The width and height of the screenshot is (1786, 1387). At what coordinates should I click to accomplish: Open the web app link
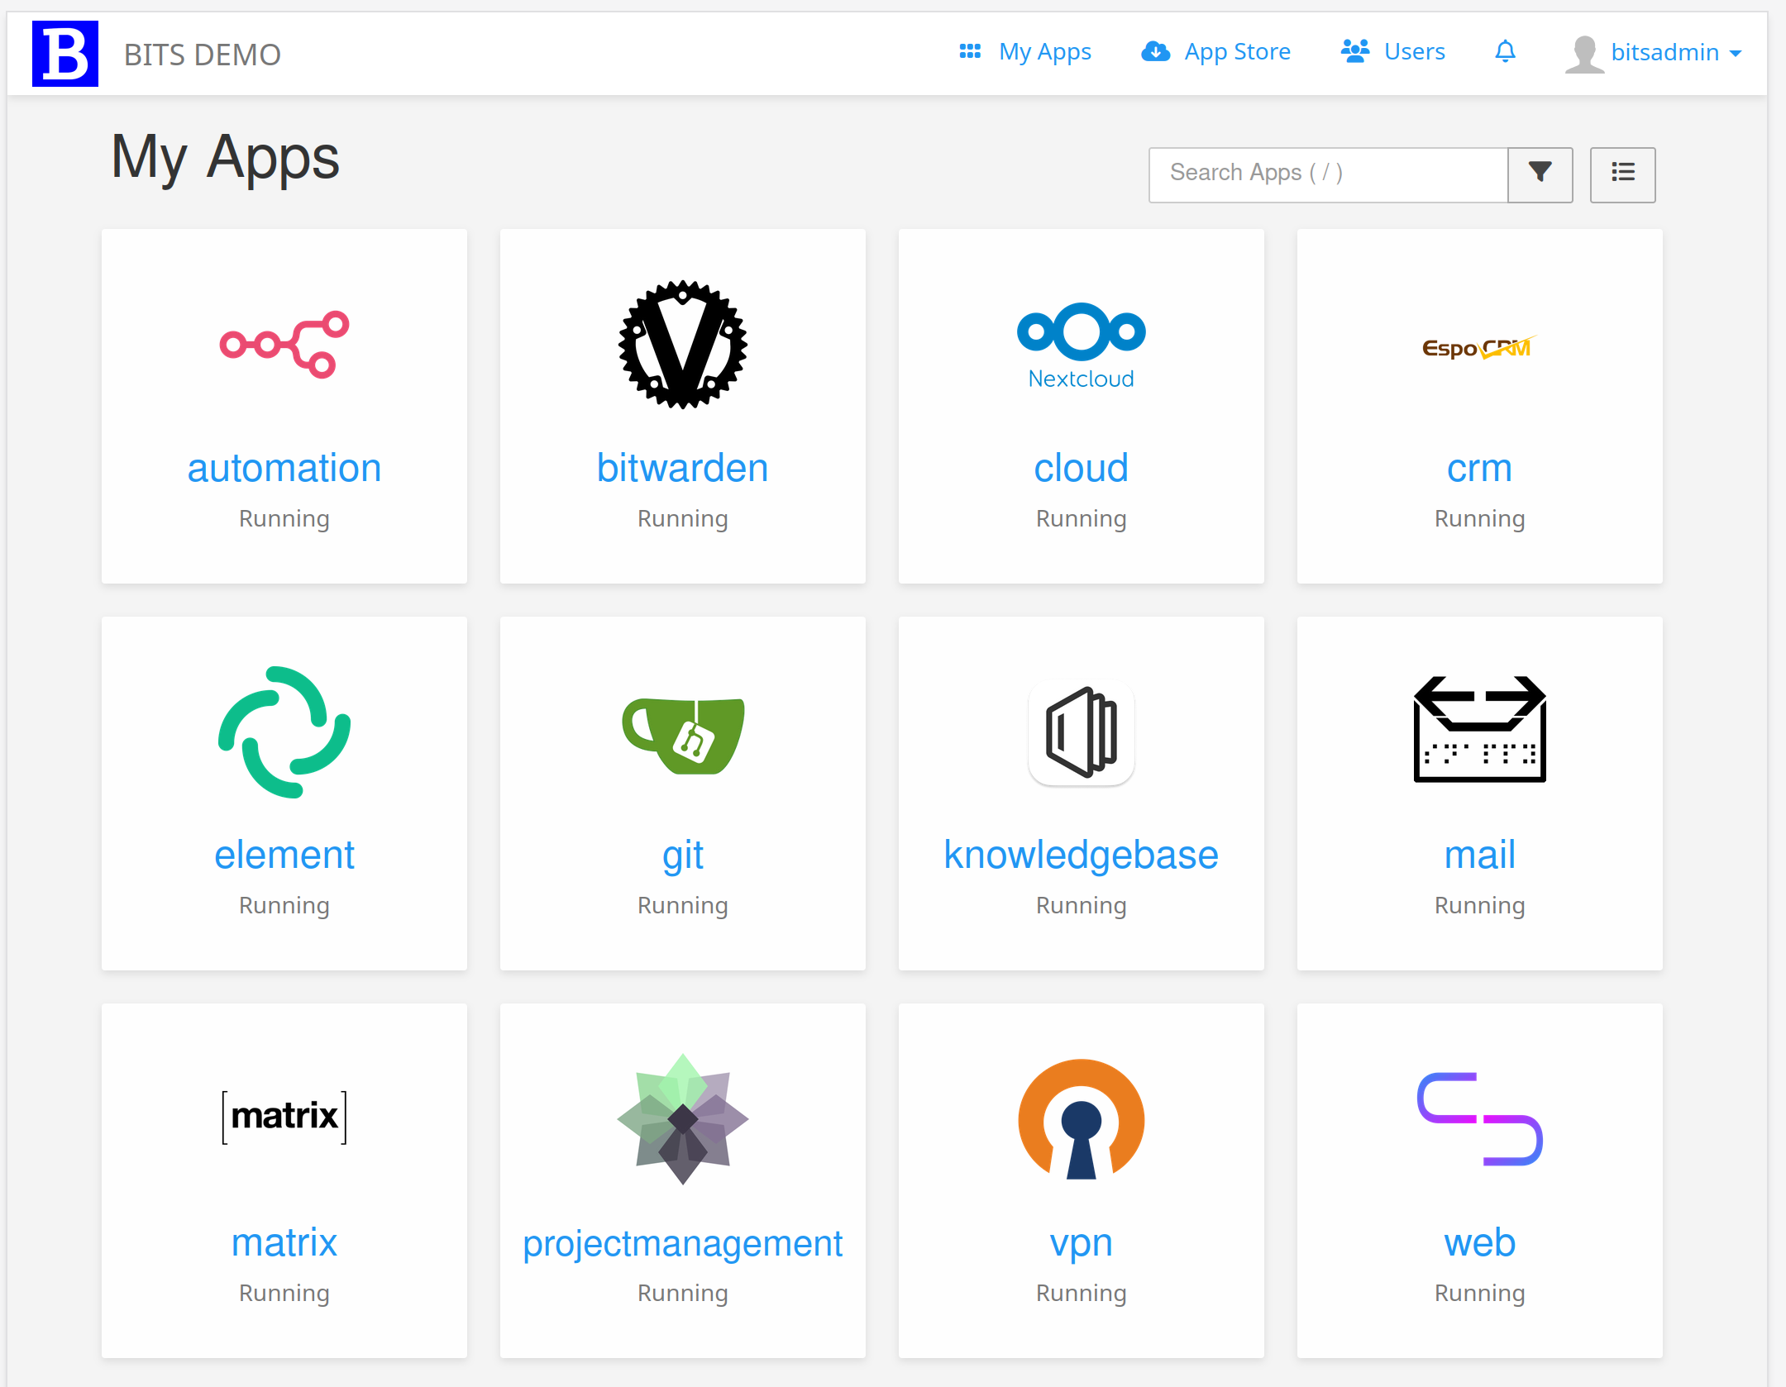click(1480, 1242)
